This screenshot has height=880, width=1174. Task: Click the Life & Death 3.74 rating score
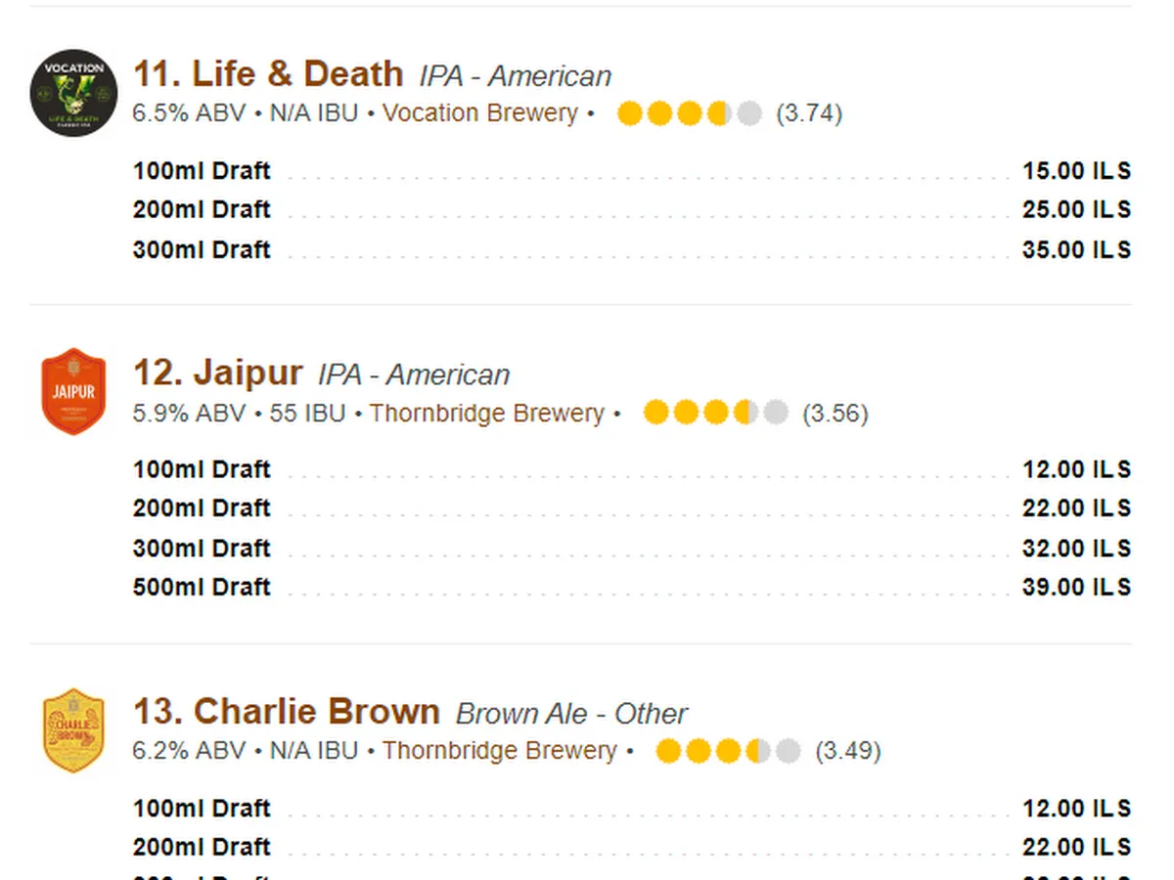click(x=809, y=113)
